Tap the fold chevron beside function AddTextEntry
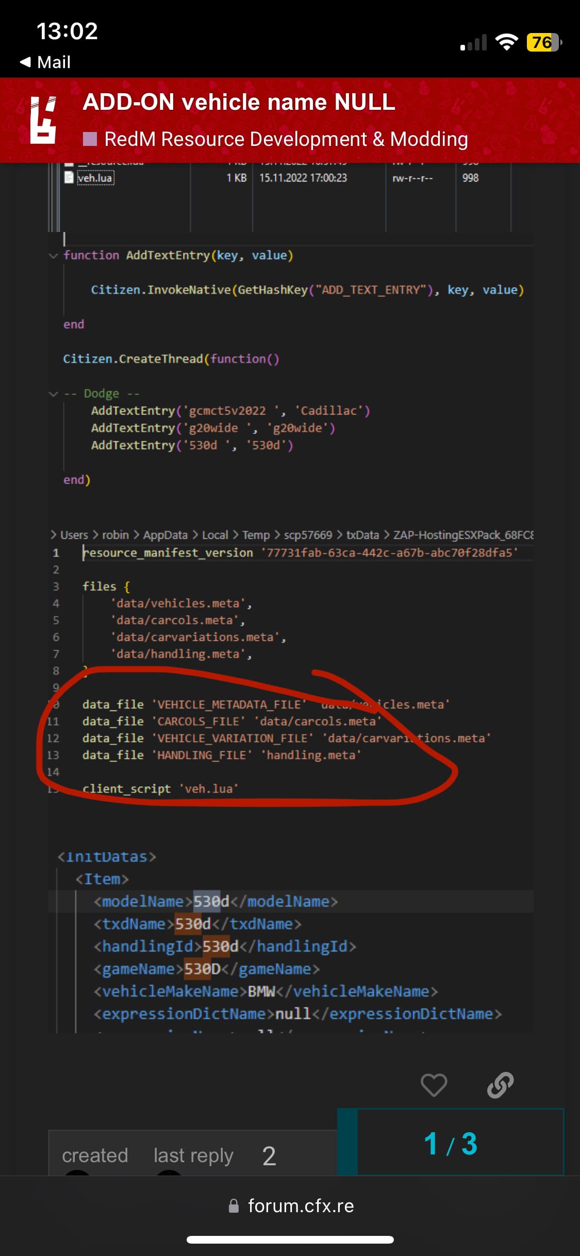 [x=53, y=256]
